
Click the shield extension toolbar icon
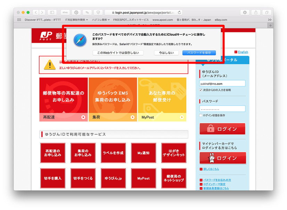click(x=98, y=13)
